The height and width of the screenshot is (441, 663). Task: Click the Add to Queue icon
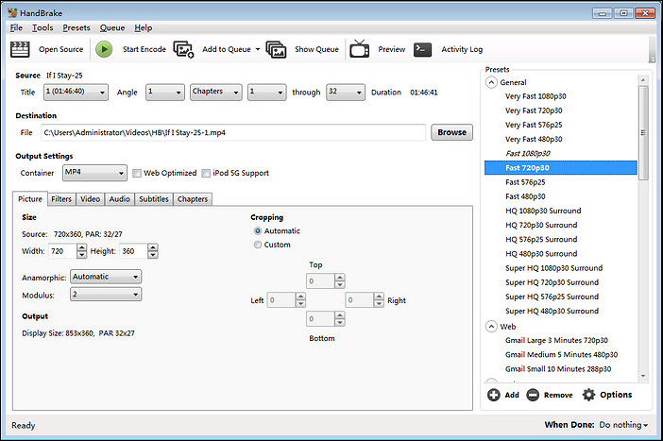184,49
